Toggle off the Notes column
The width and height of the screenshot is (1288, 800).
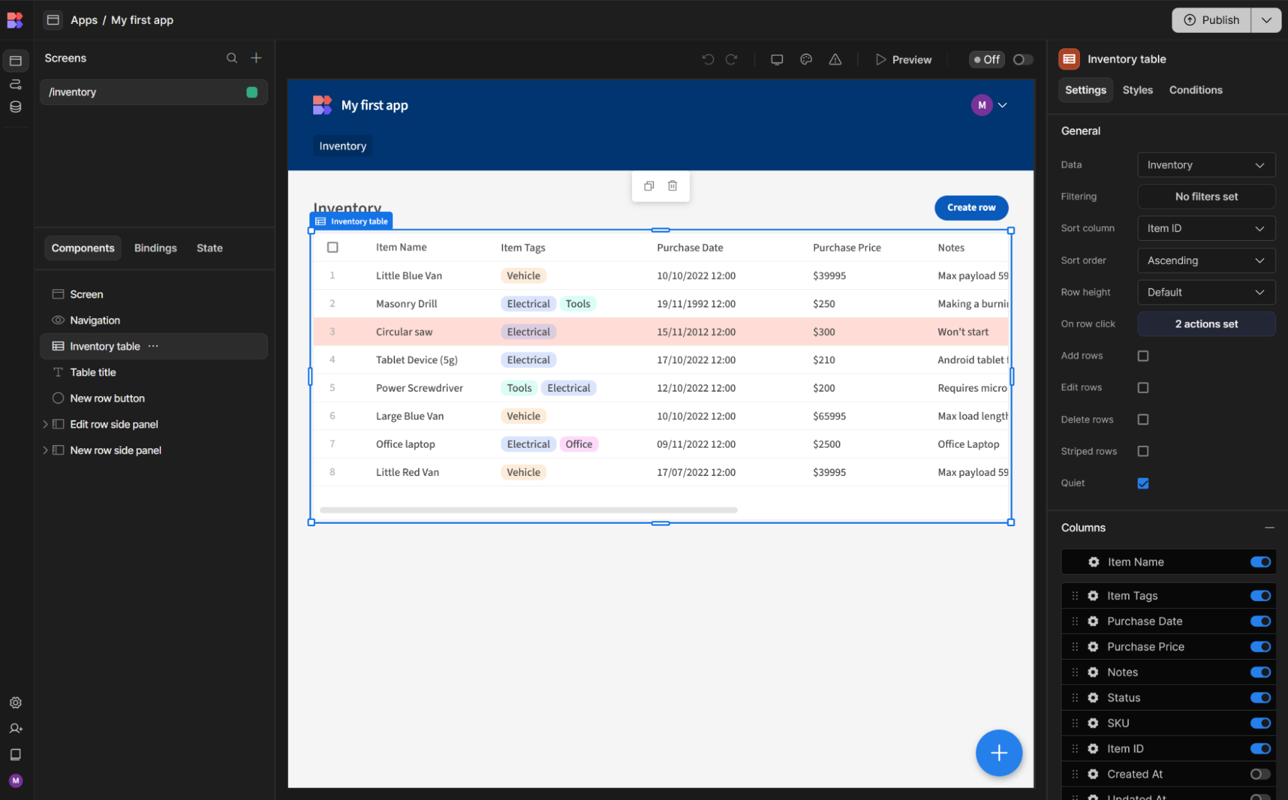pos(1260,672)
